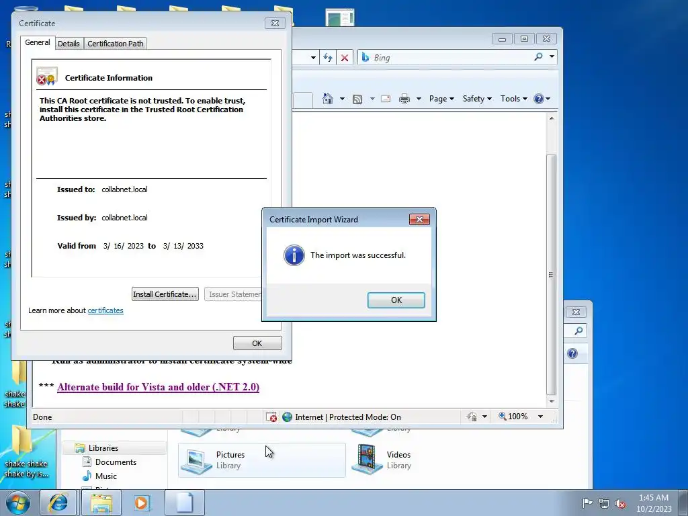Image resolution: width=688 pixels, height=516 pixels.
Task: Click the muted volume tray icon
Action: click(620, 503)
